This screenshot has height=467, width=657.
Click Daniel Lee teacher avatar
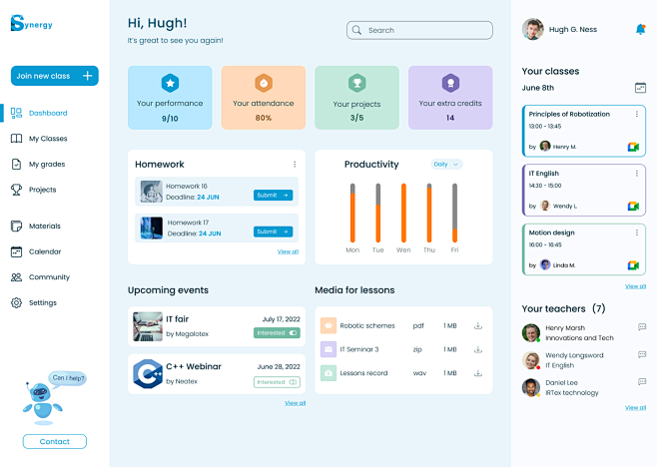pos(531,387)
